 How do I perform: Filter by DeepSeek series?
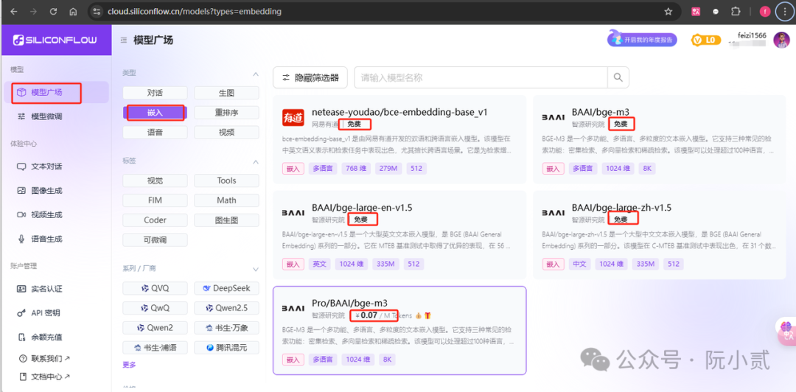click(226, 288)
